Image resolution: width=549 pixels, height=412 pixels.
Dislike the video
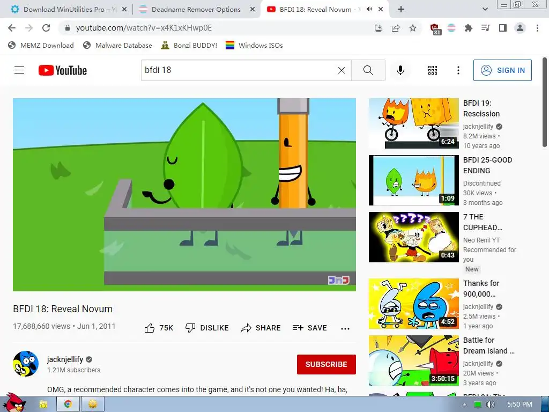[207, 328]
